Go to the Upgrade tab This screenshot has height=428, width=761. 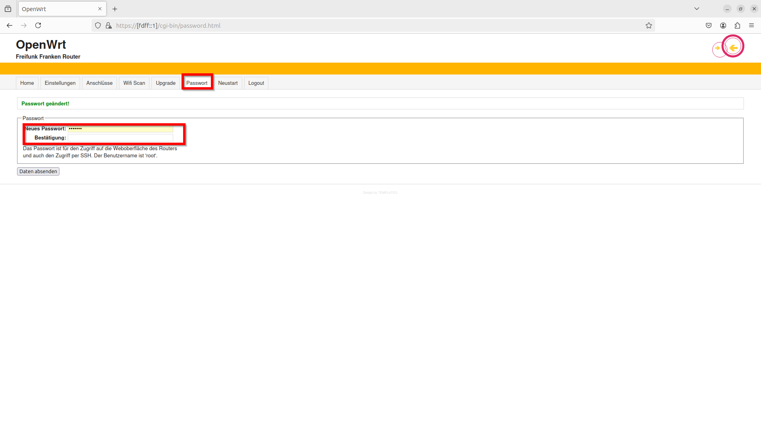point(165,83)
